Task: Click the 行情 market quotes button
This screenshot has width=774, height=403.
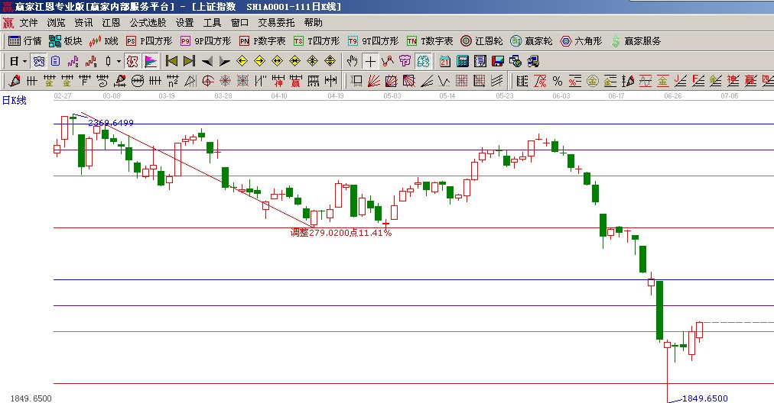Action: pyautogui.click(x=25, y=41)
